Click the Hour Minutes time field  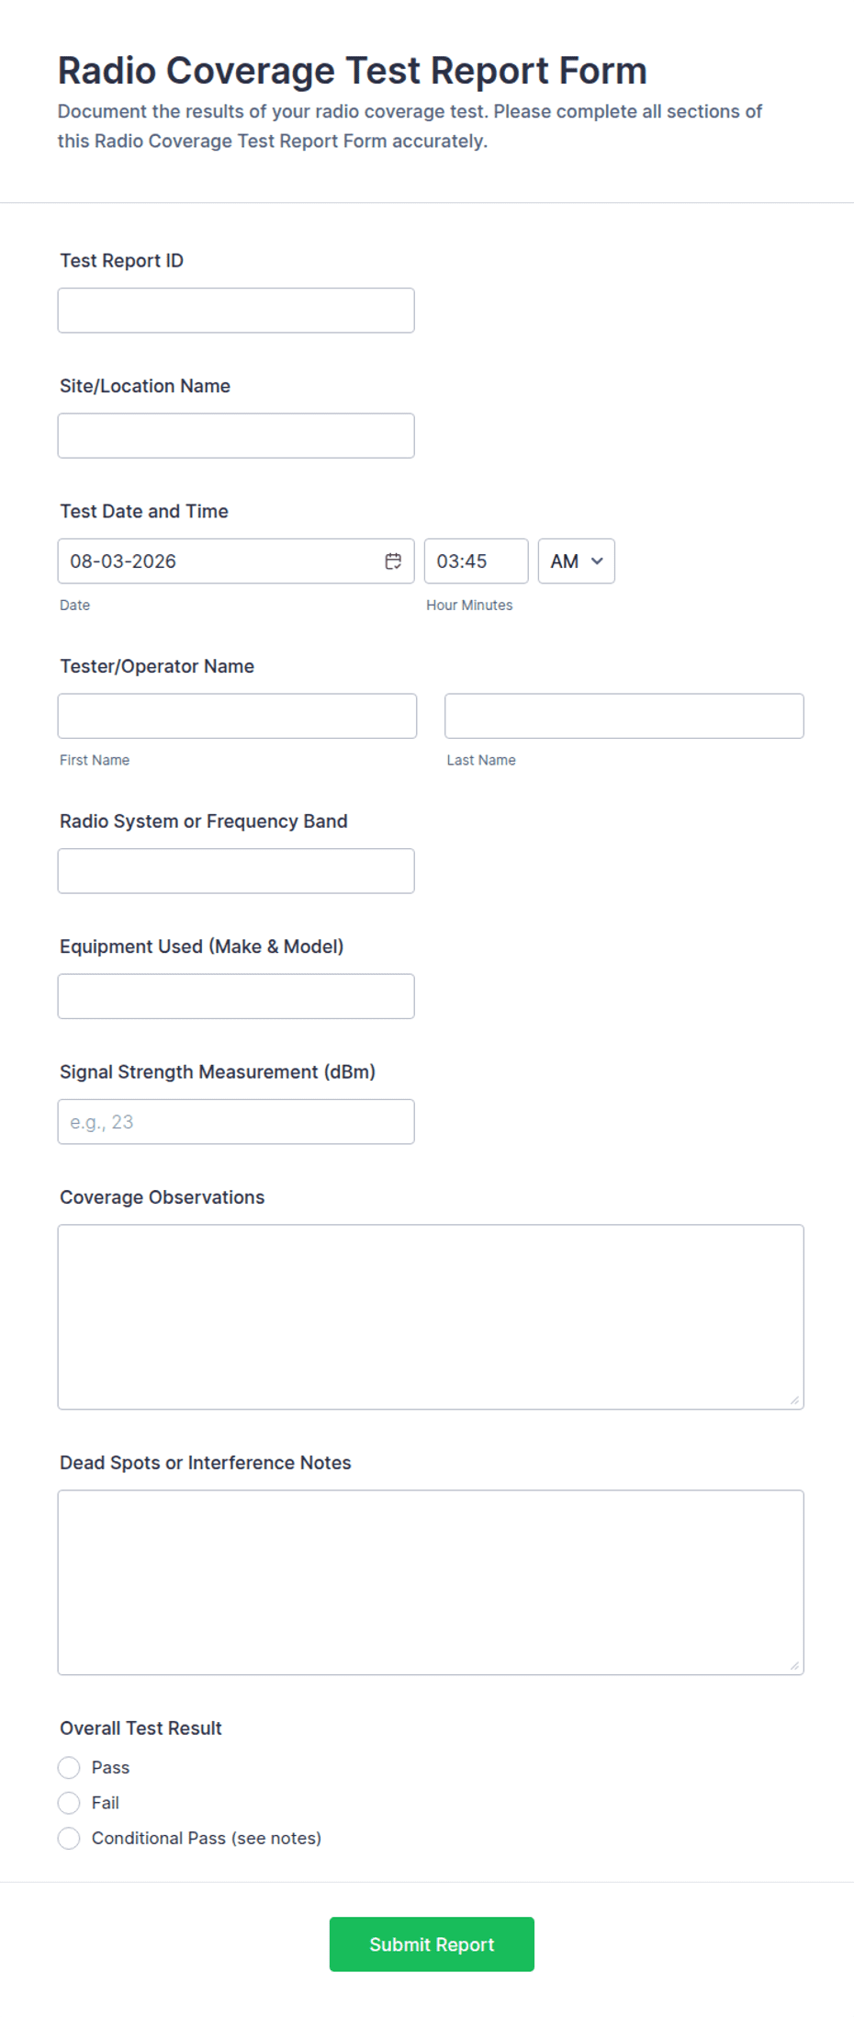477,561
